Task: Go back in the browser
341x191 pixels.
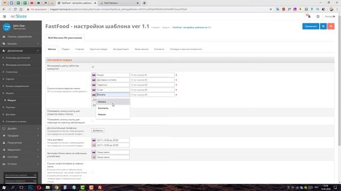Action: coord(4,10)
